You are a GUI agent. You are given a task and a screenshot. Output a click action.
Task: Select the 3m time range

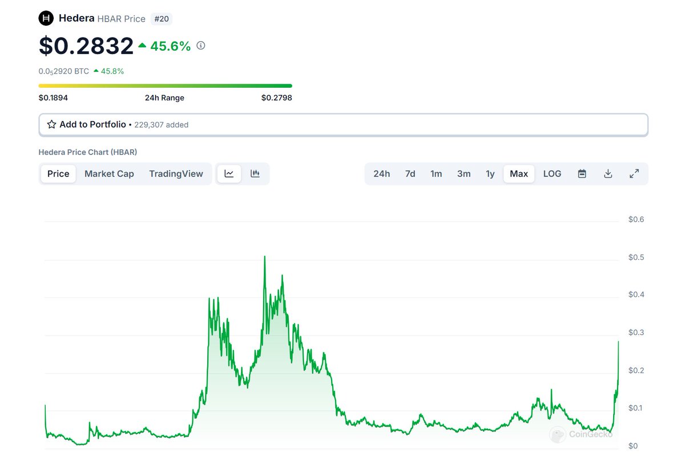(x=464, y=174)
